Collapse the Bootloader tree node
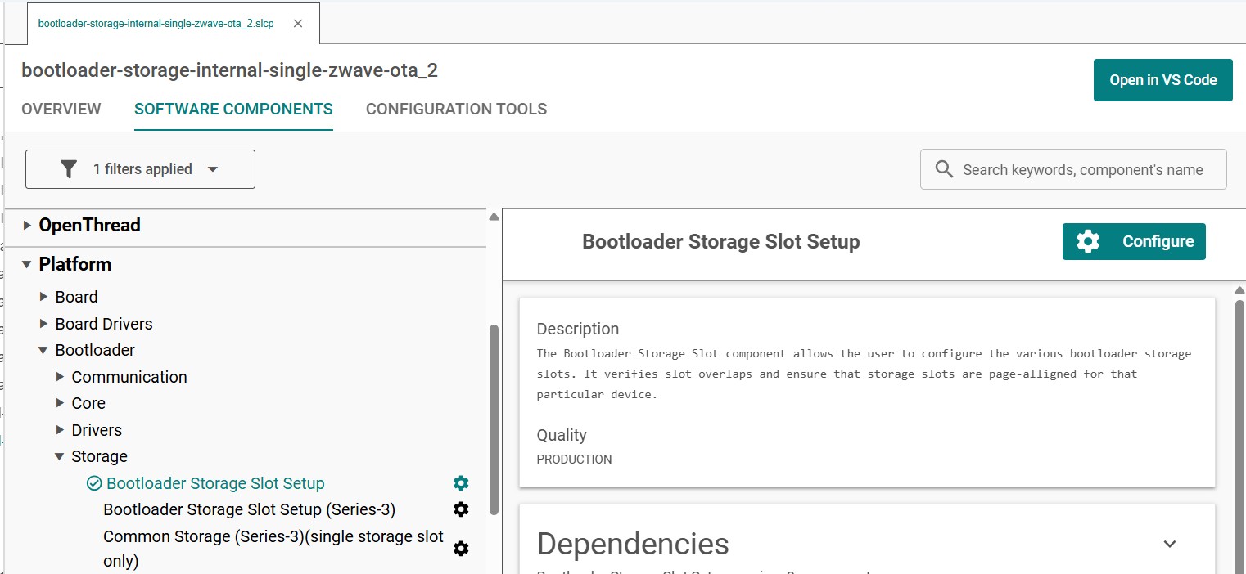1246x574 pixels. tap(43, 350)
